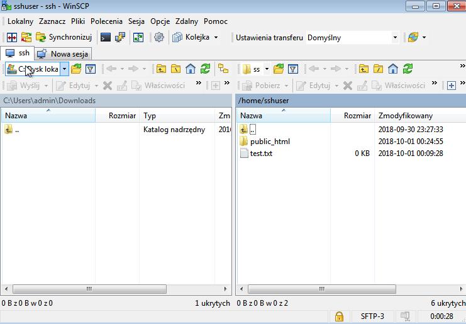Select the local parent directory row
Image resolution: width=466 pixels, height=324 pixels.
116,130
